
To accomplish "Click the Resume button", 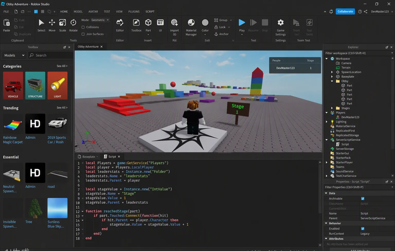I will pyautogui.click(x=253, y=25).
